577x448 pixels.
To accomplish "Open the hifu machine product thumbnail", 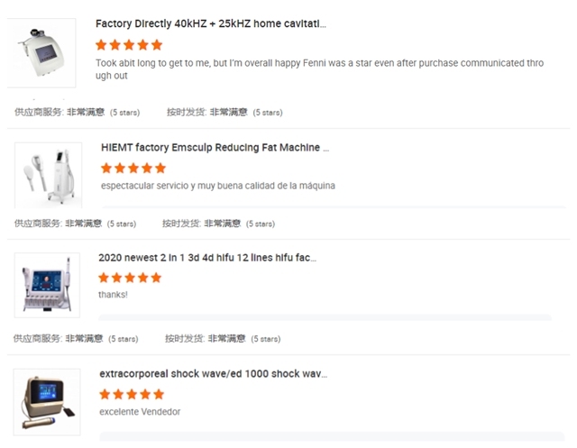I will click(x=47, y=285).
